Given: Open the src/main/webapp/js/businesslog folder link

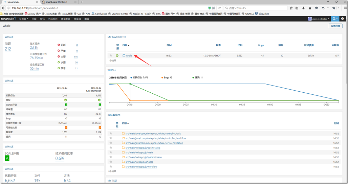Looking at the screenshot, I should [143, 148].
